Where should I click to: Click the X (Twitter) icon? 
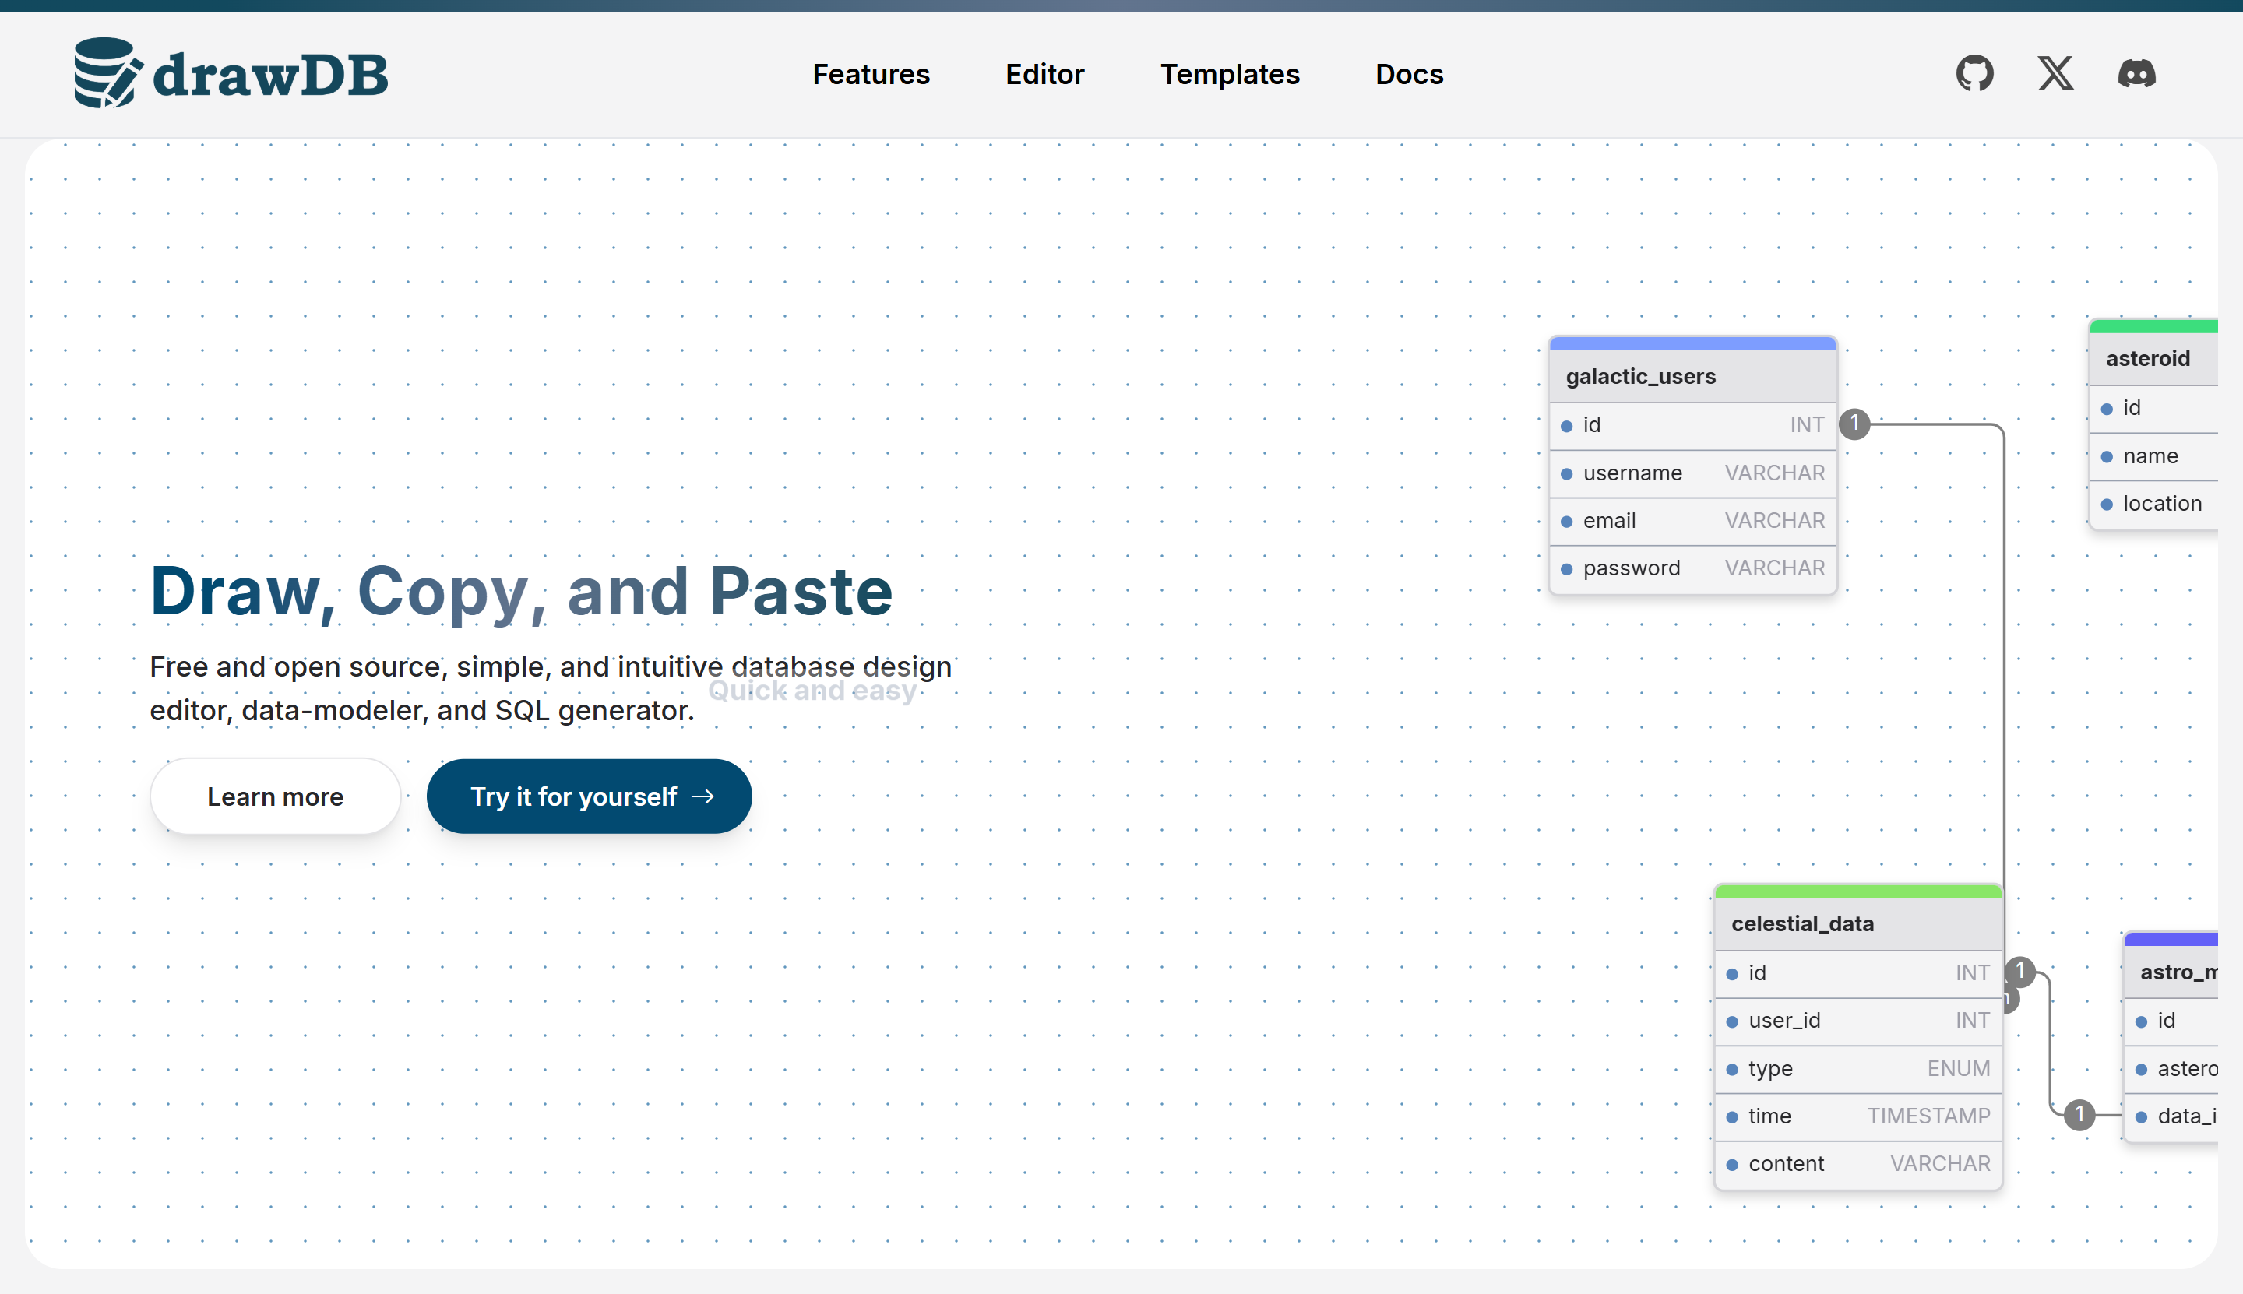pyautogui.click(x=2055, y=73)
